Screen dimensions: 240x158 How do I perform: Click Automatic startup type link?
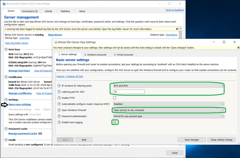[x=24, y=38]
